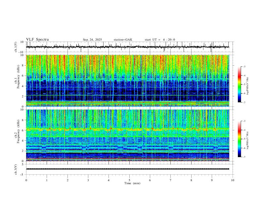The width and height of the screenshot is (262, 202).
Task: Click the 'start UT = 4 :20: 0' text
Action: point(160,40)
